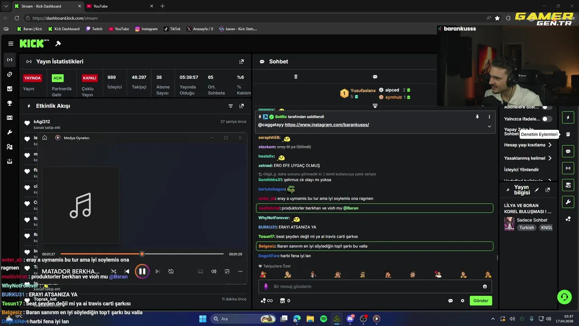
Task: Open Spotify from the taskbar
Action: 323,319
